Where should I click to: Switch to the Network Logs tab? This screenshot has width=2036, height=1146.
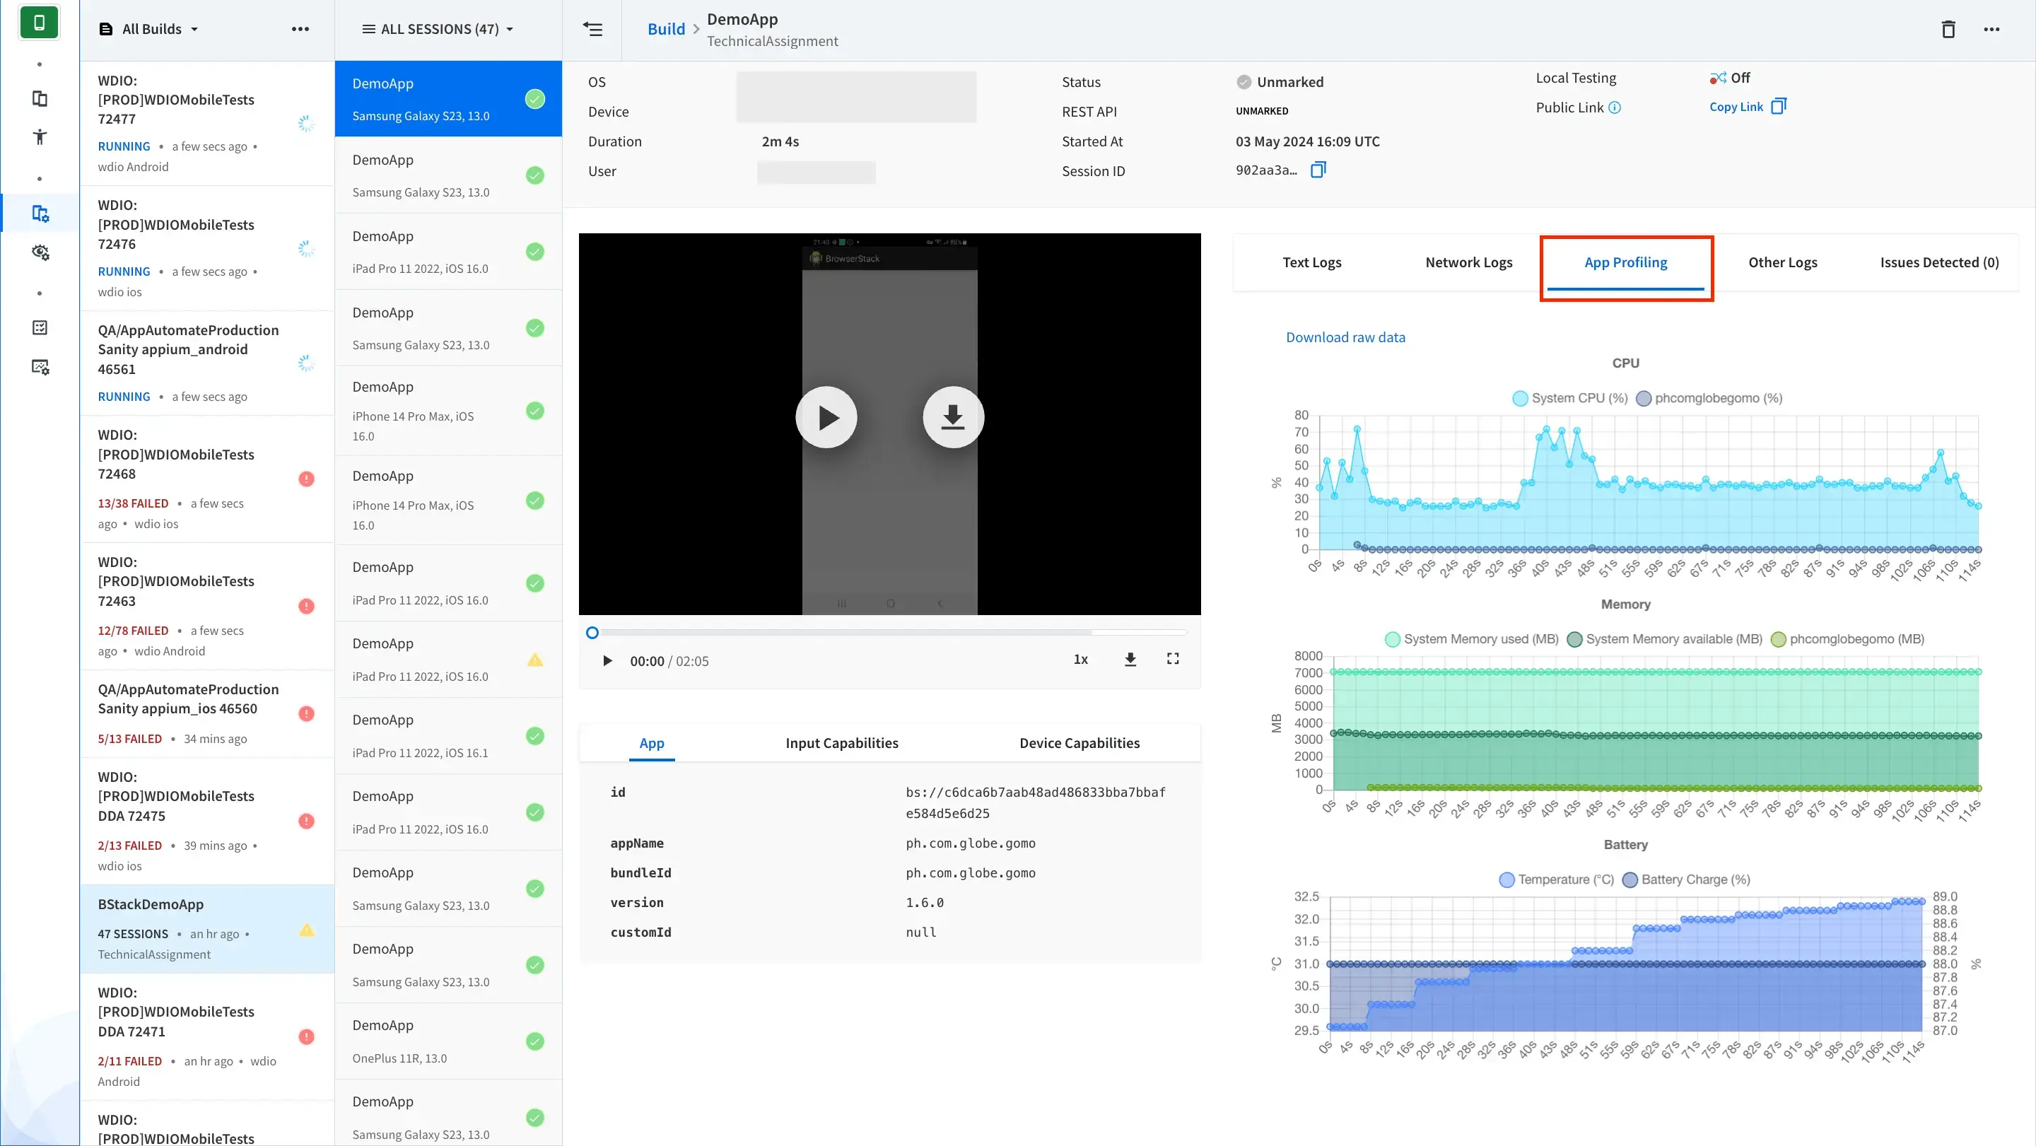click(x=1468, y=262)
